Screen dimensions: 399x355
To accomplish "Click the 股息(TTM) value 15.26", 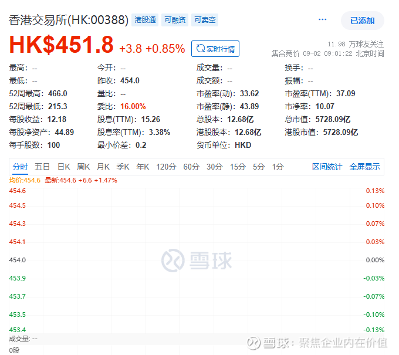I will click(x=151, y=119).
